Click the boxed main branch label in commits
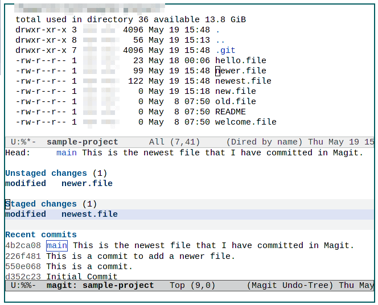 tap(57, 245)
